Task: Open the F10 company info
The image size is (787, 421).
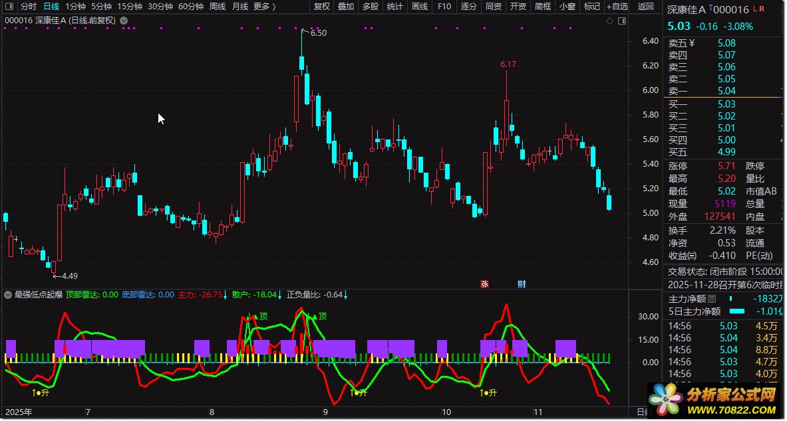Action: 444,7
